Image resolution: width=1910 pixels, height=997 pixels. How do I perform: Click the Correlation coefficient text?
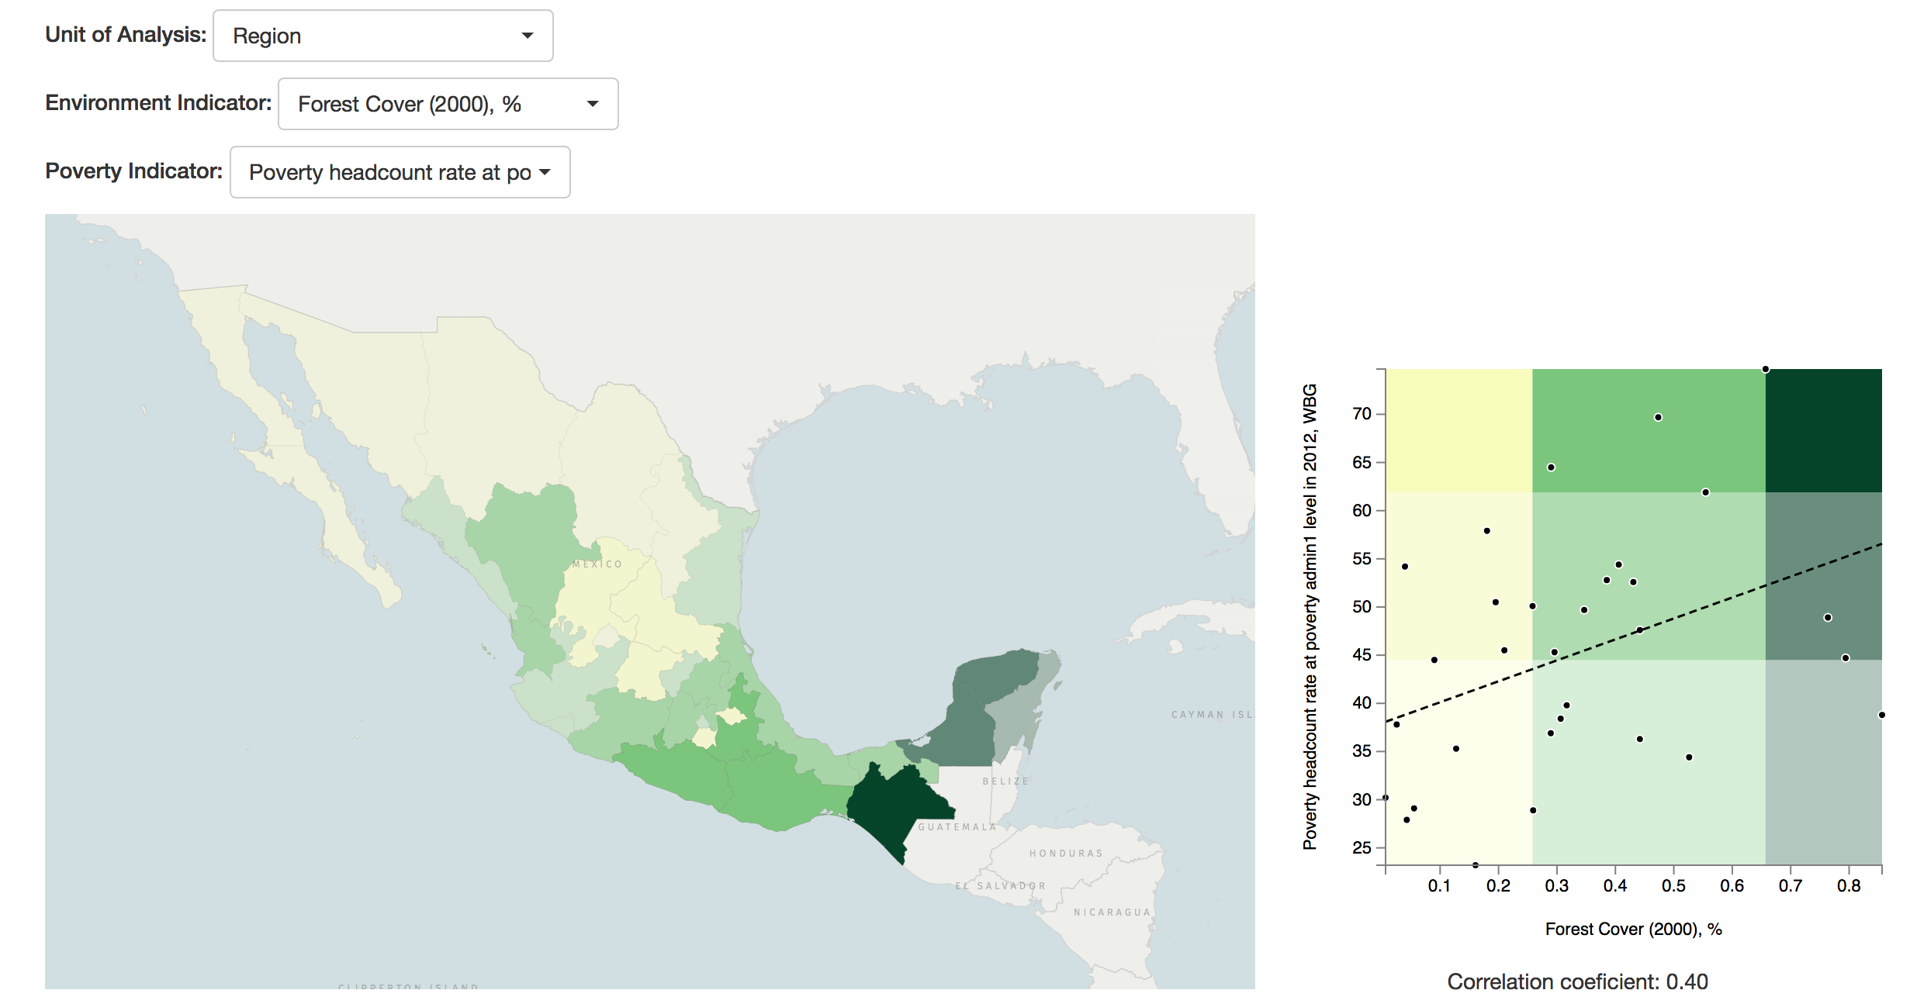(x=1577, y=981)
